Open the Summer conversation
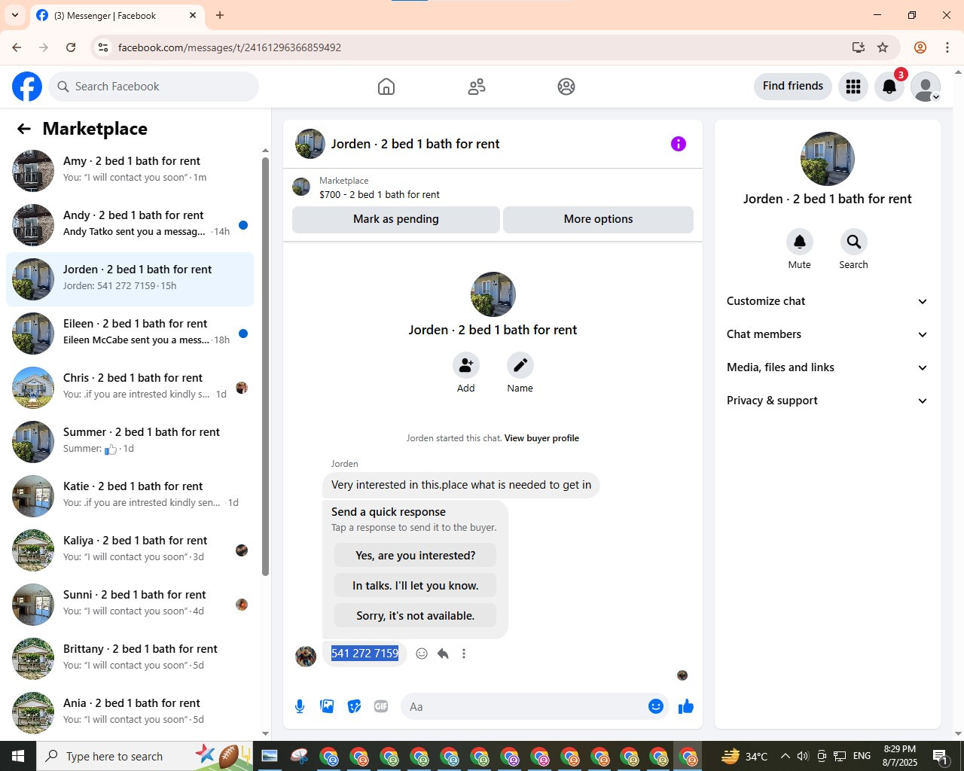Image resolution: width=964 pixels, height=771 pixels. point(130,441)
